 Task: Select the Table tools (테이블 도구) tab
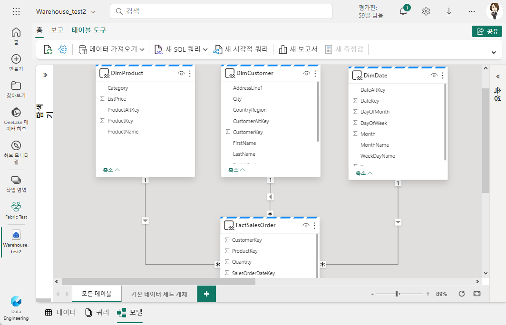[x=89, y=30]
